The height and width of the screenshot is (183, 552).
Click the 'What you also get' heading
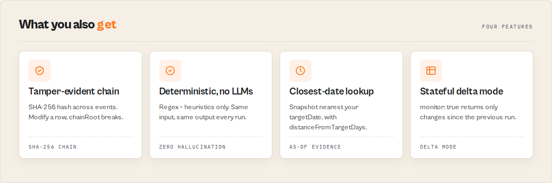point(68,25)
